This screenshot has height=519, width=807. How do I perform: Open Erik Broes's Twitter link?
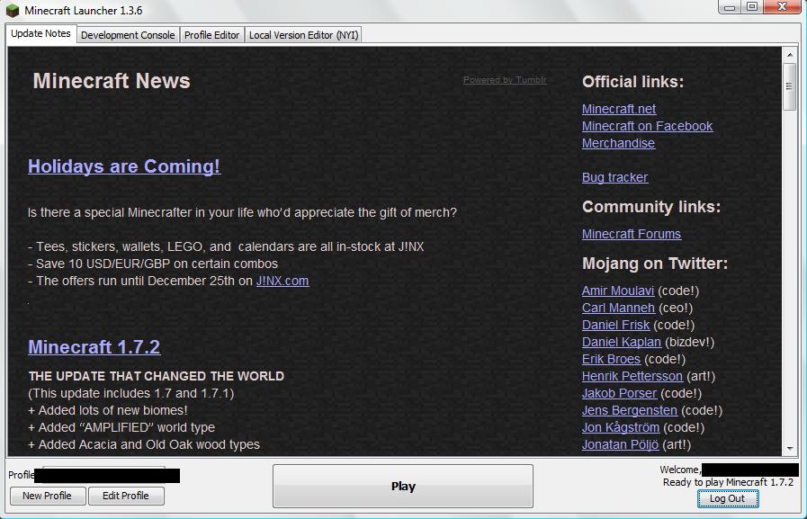pos(611,359)
